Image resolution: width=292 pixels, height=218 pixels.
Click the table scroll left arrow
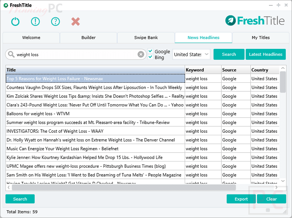coord(9,187)
